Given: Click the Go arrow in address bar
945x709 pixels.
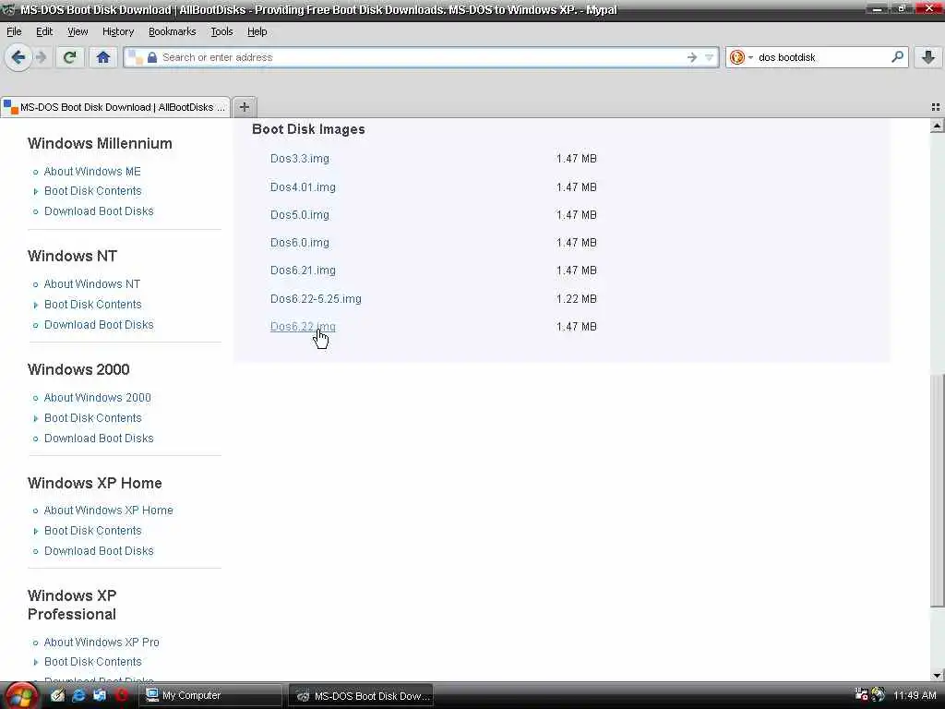Looking at the screenshot, I should tap(692, 57).
